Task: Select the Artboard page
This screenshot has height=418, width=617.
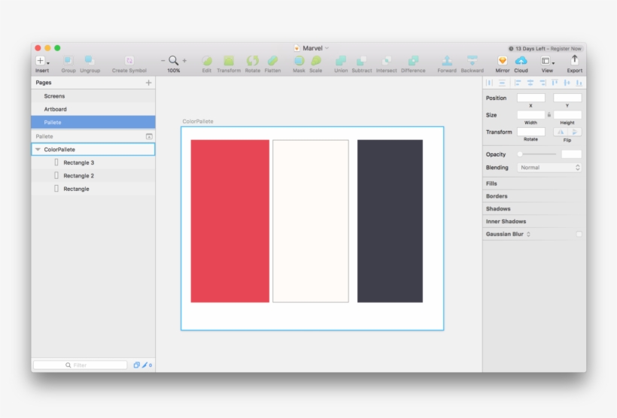Action: point(55,109)
